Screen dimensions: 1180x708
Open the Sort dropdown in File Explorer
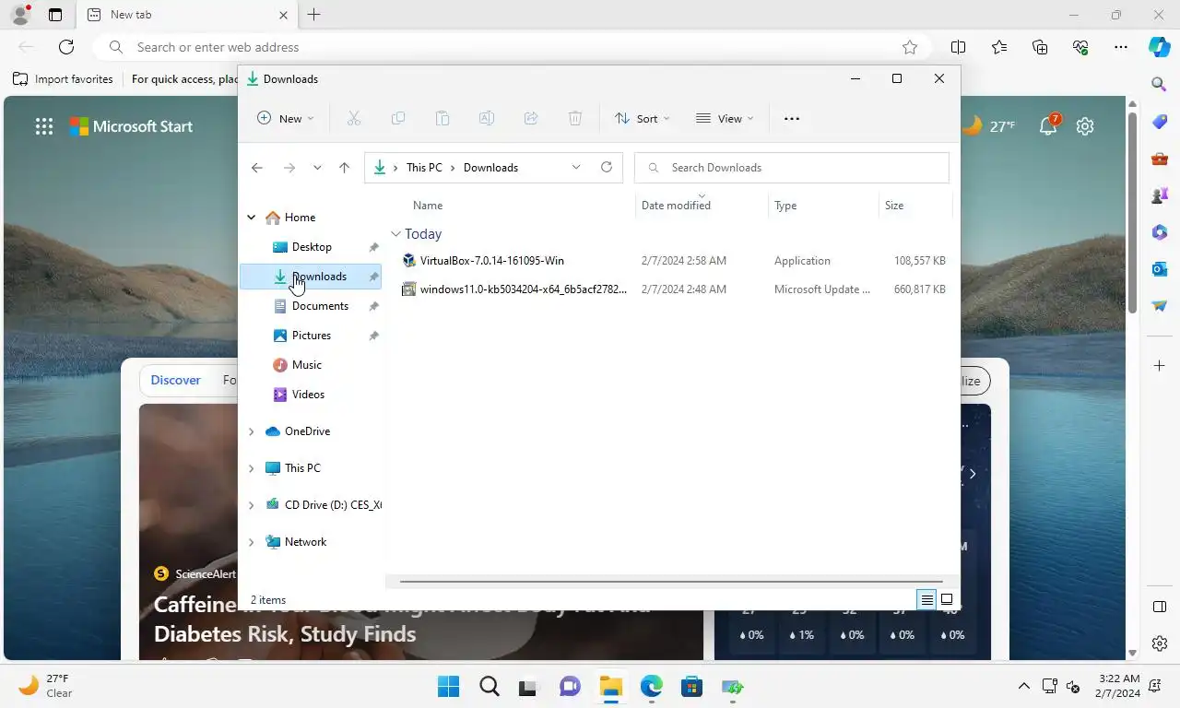[x=642, y=118]
